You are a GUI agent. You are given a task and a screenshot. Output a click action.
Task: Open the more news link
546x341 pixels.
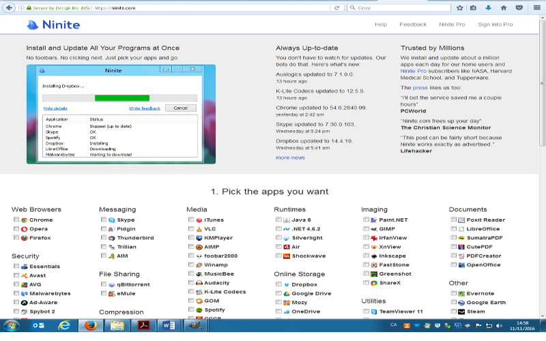[290, 158]
